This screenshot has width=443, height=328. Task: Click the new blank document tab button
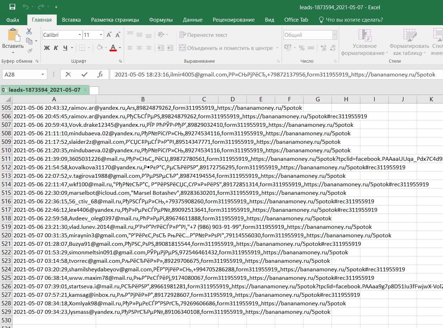(x=94, y=90)
